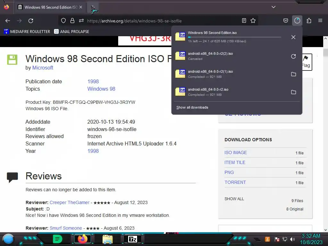The height and width of the screenshot is (246, 328).
Task: Open the green notes app on the taskbar
Action: tap(58, 239)
